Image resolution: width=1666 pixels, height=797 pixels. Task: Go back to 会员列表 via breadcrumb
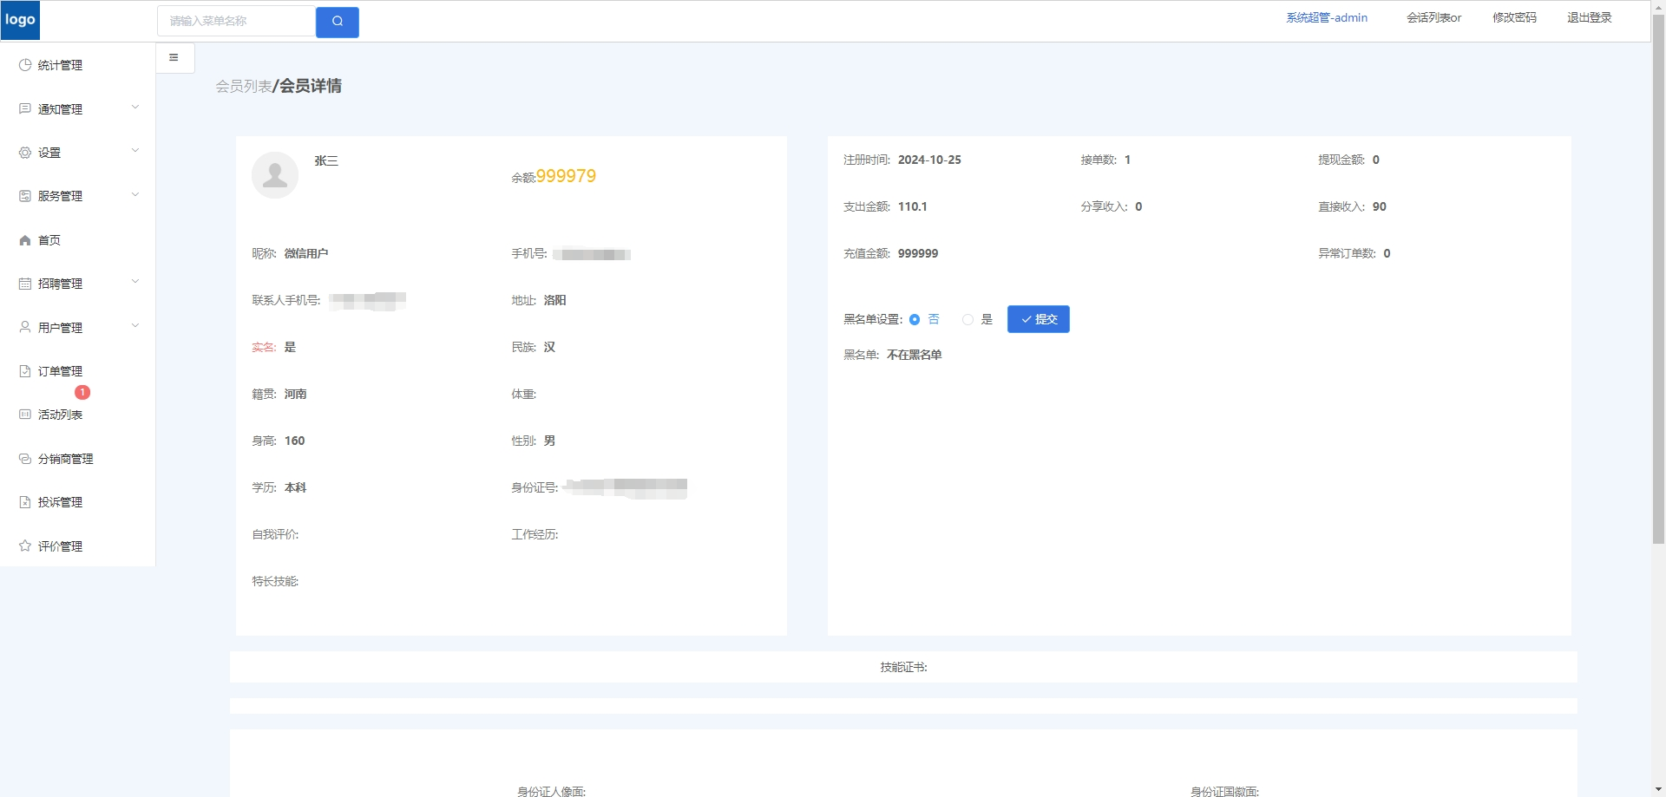tap(244, 86)
